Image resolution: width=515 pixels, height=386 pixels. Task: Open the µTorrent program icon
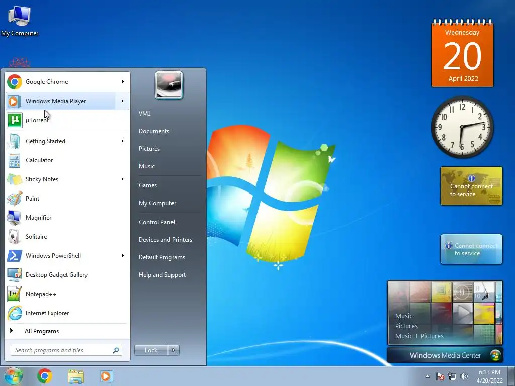click(15, 120)
